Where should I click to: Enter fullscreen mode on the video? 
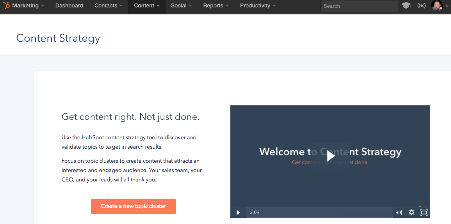click(x=424, y=212)
